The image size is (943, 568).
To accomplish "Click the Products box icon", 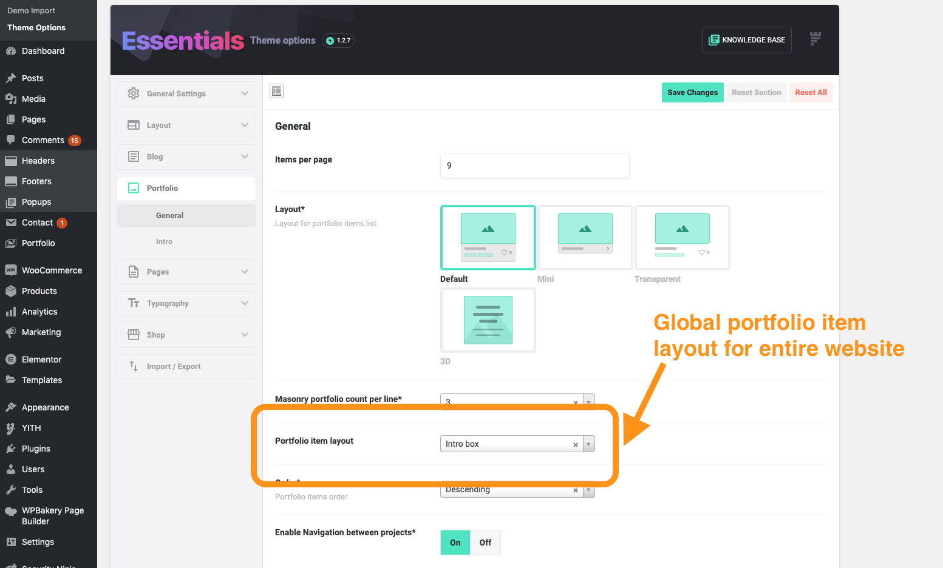I will (x=11, y=291).
